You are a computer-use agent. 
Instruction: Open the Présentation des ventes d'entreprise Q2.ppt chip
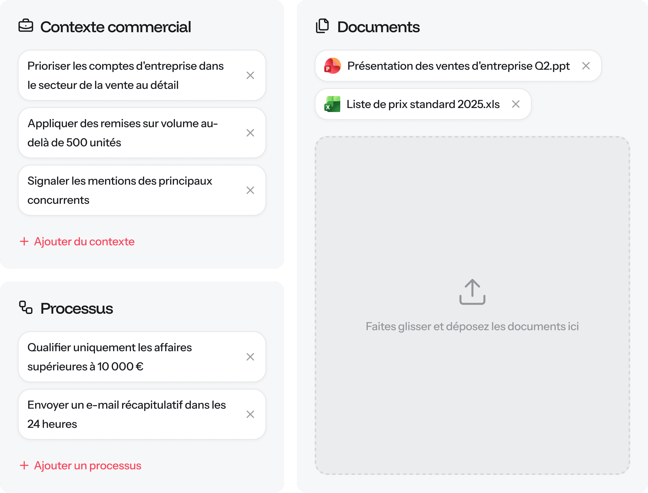(458, 66)
